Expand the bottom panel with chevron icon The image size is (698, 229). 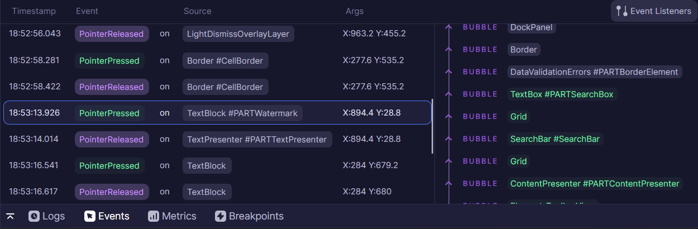coord(10,216)
